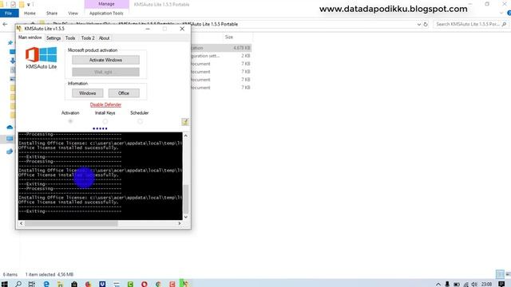Open OneDrive in Explorer sidebar

pyautogui.click(x=10, y=128)
